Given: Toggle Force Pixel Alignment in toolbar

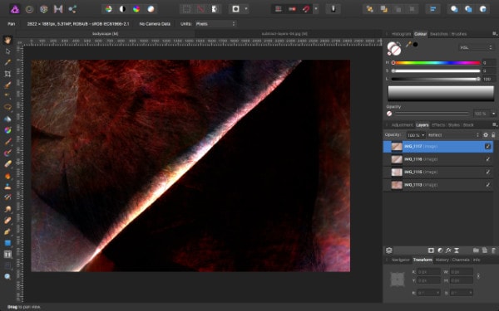Looking at the screenshot, I should click(x=278, y=9).
